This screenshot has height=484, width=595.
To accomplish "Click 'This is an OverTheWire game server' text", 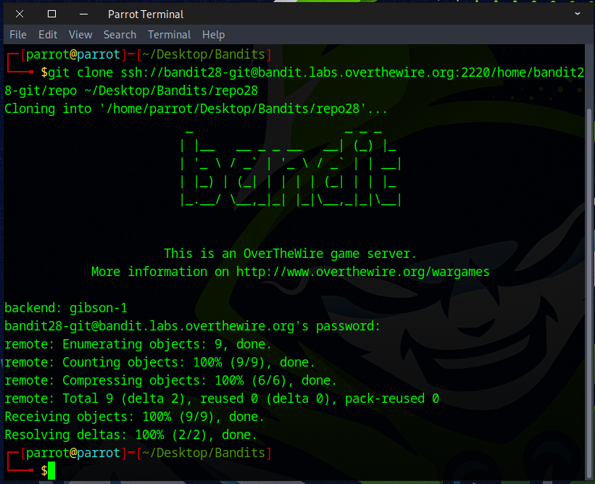I will pyautogui.click(x=290, y=254).
